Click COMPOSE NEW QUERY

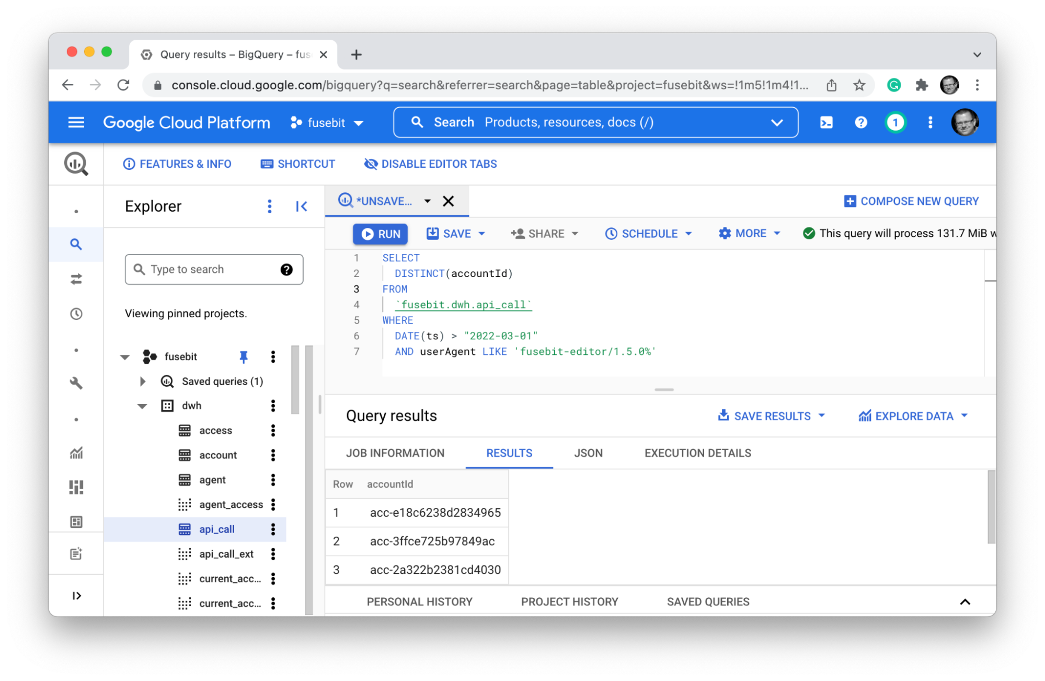point(911,201)
